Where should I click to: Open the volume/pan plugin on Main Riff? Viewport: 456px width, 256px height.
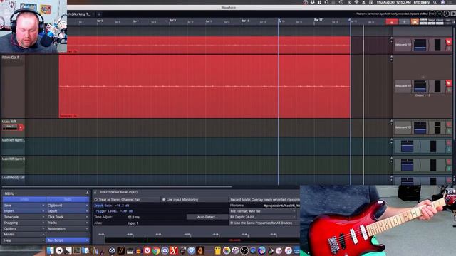click(420, 128)
